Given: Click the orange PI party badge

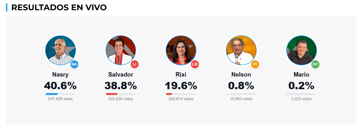Looking at the screenshot, I should tap(255, 64).
